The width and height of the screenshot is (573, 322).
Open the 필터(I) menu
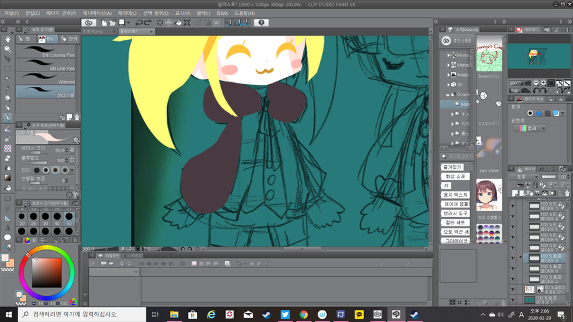click(x=203, y=13)
